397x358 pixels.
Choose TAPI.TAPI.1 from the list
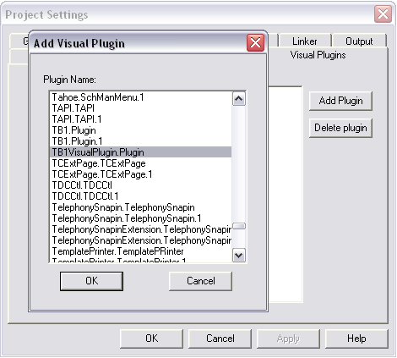click(x=140, y=119)
